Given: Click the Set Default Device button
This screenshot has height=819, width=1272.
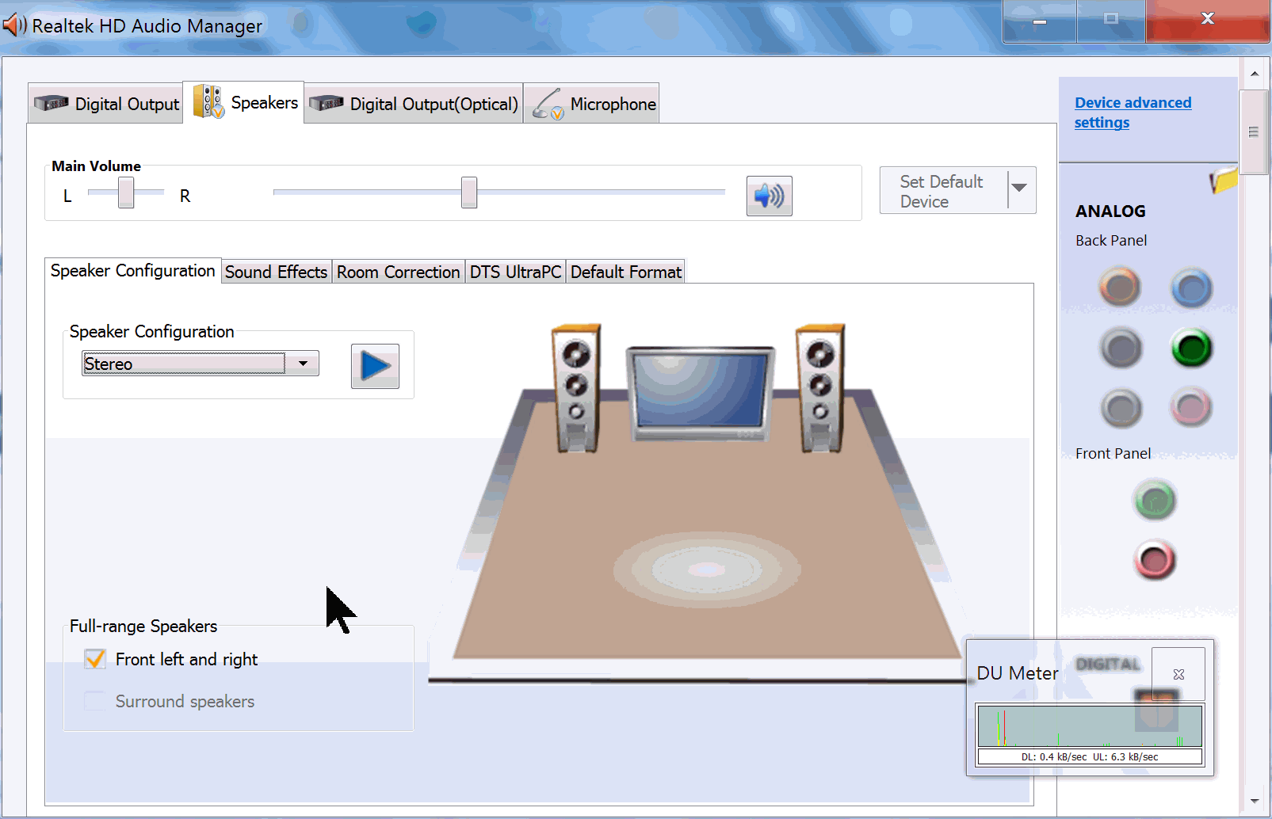Looking at the screenshot, I should tap(942, 191).
